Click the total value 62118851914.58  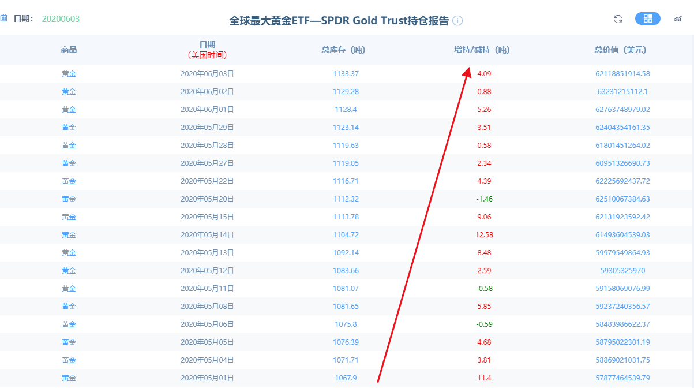point(622,74)
